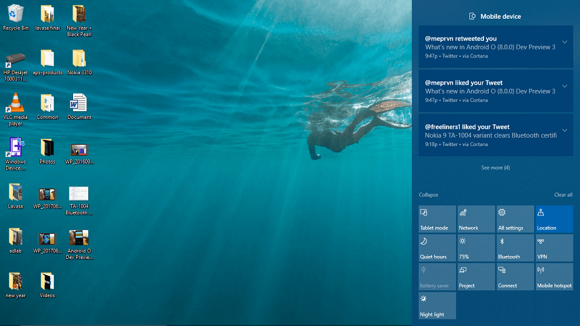Open the Connect quick action tile
The height and width of the screenshot is (326, 580).
click(x=515, y=277)
